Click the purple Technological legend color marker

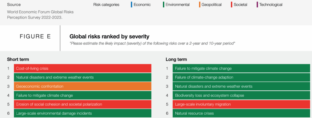pyautogui.click(x=257, y=5)
